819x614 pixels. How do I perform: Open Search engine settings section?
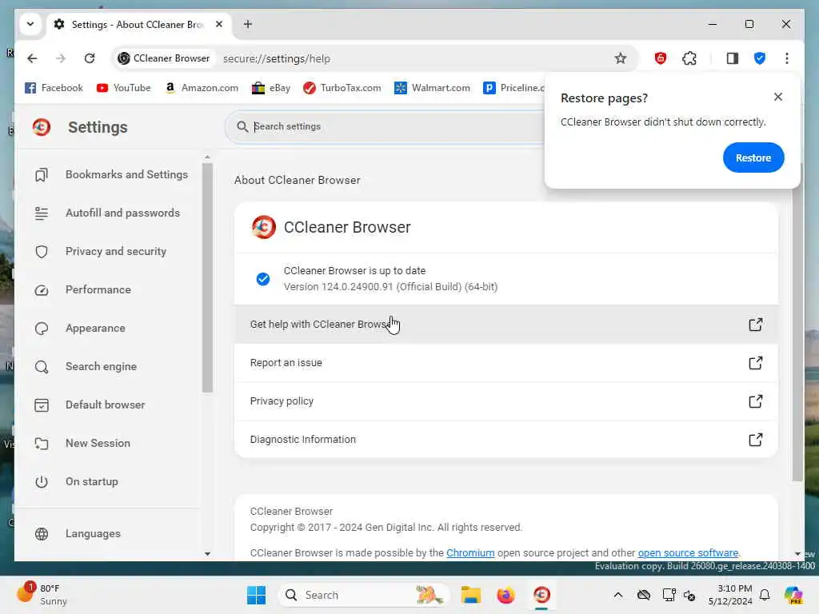(110, 366)
